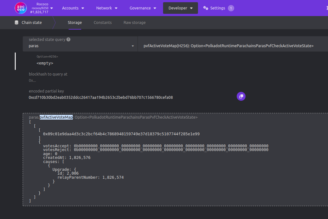This screenshot has width=328, height=219.
Task: Open the Governance dropdown
Action: coord(143,8)
